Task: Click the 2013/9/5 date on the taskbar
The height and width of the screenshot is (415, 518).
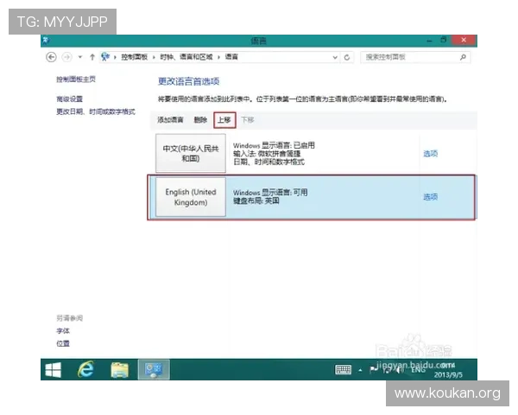Action: (x=448, y=374)
